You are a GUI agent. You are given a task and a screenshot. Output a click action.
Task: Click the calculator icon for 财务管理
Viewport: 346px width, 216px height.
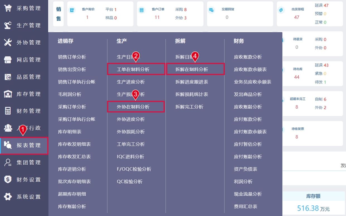tap(8, 111)
